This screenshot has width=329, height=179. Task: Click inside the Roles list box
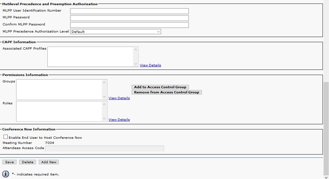click(x=59, y=111)
